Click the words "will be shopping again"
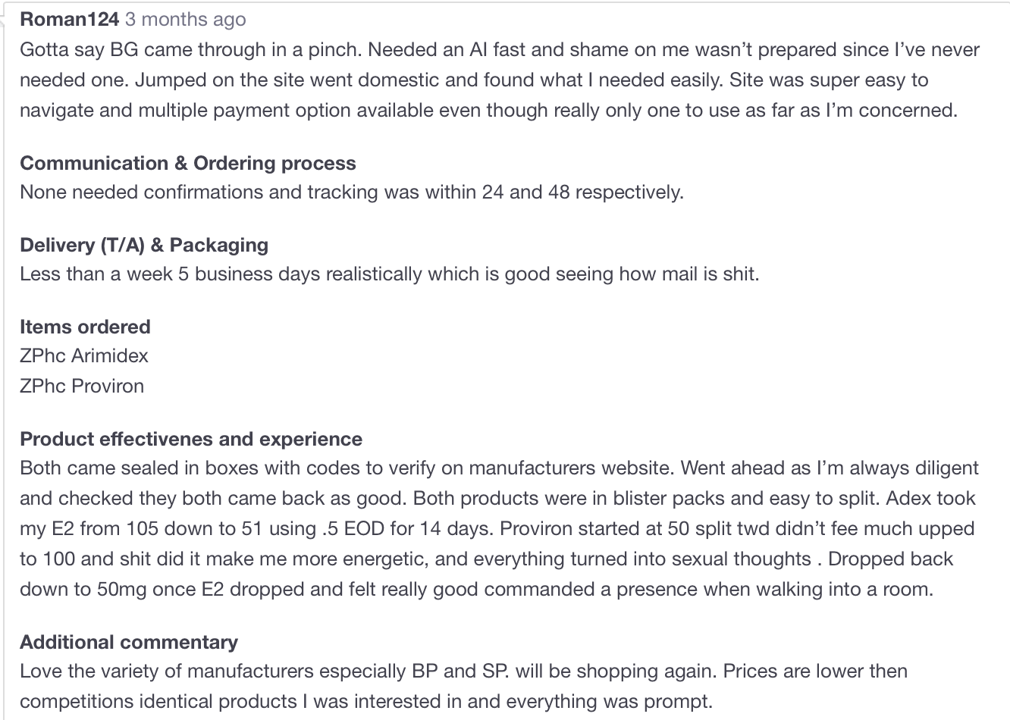 [x=616, y=671]
